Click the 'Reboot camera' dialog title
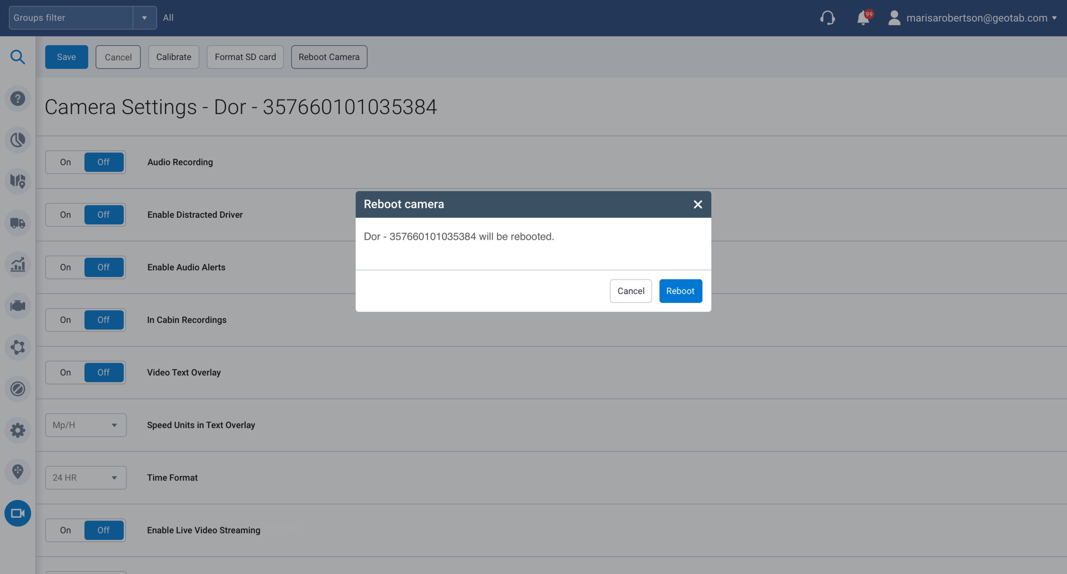Screen dimensions: 1067x574 404,204
